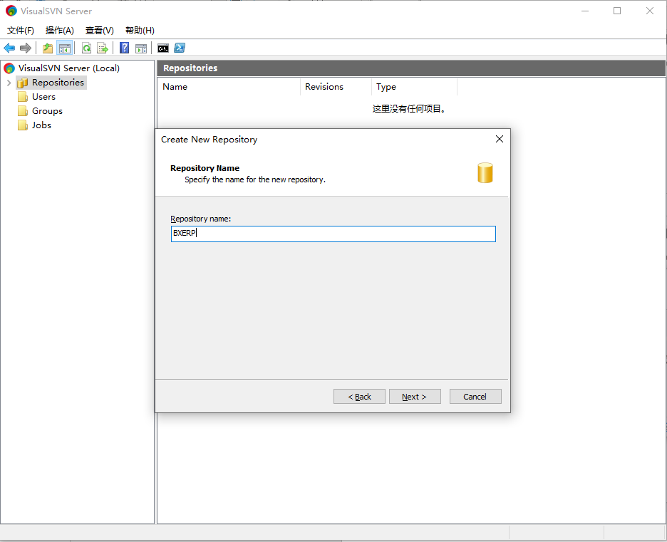Select Groups in the tree
This screenshot has width=667, height=542.
pos(47,111)
